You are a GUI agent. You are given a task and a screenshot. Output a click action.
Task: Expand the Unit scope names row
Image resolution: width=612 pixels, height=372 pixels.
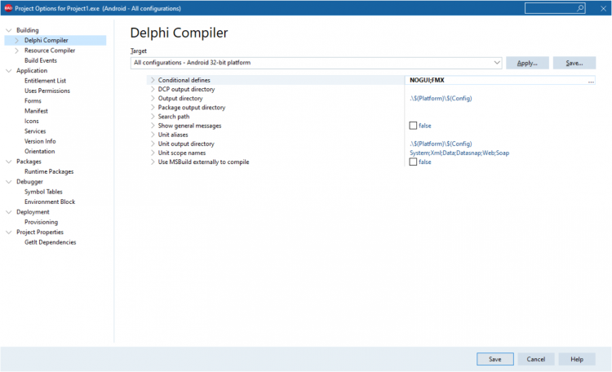click(x=153, y=153)
